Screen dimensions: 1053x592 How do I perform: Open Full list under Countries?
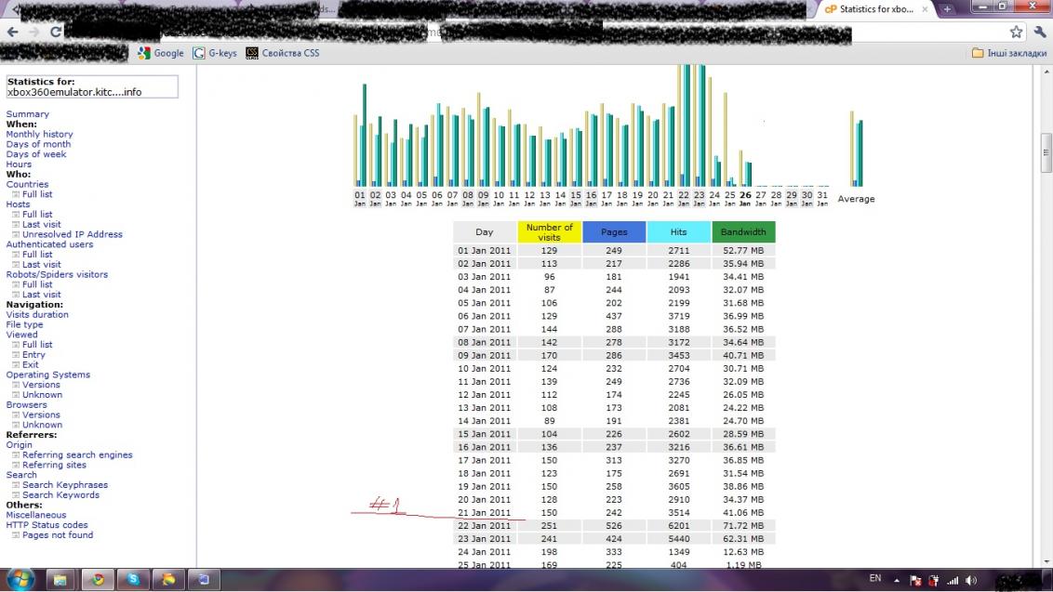(37, 194)
